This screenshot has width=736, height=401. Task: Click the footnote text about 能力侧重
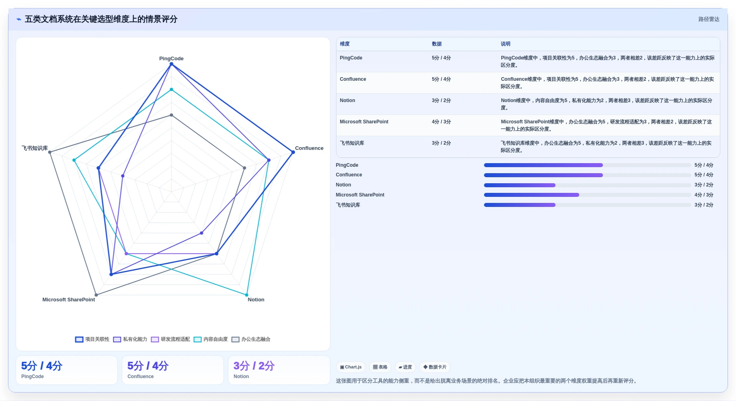(487, 381)
